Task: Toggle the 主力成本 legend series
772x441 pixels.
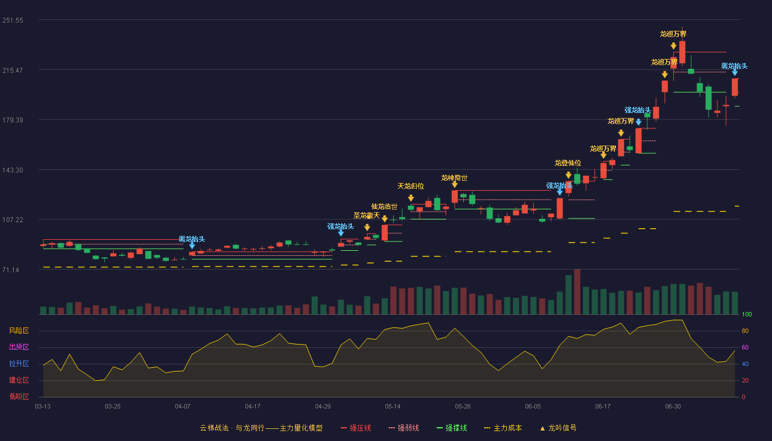Action: [503, 428]
